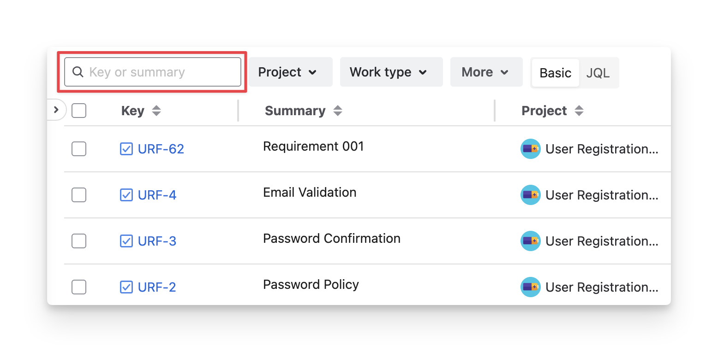
Task: Tick the select-all checkbox in the header
Action: point(79,111)
